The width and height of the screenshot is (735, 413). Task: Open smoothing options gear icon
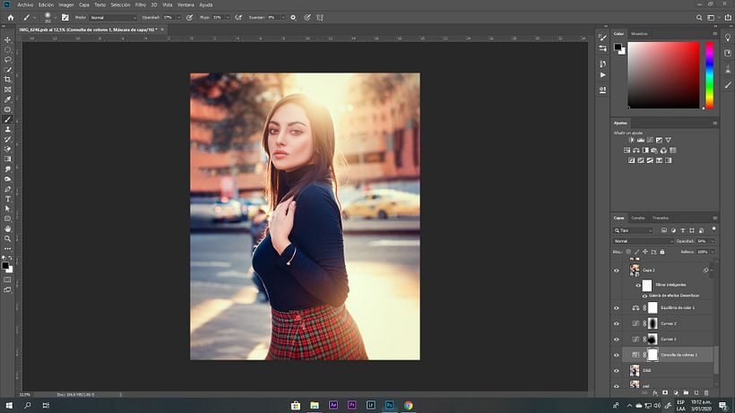293,17
